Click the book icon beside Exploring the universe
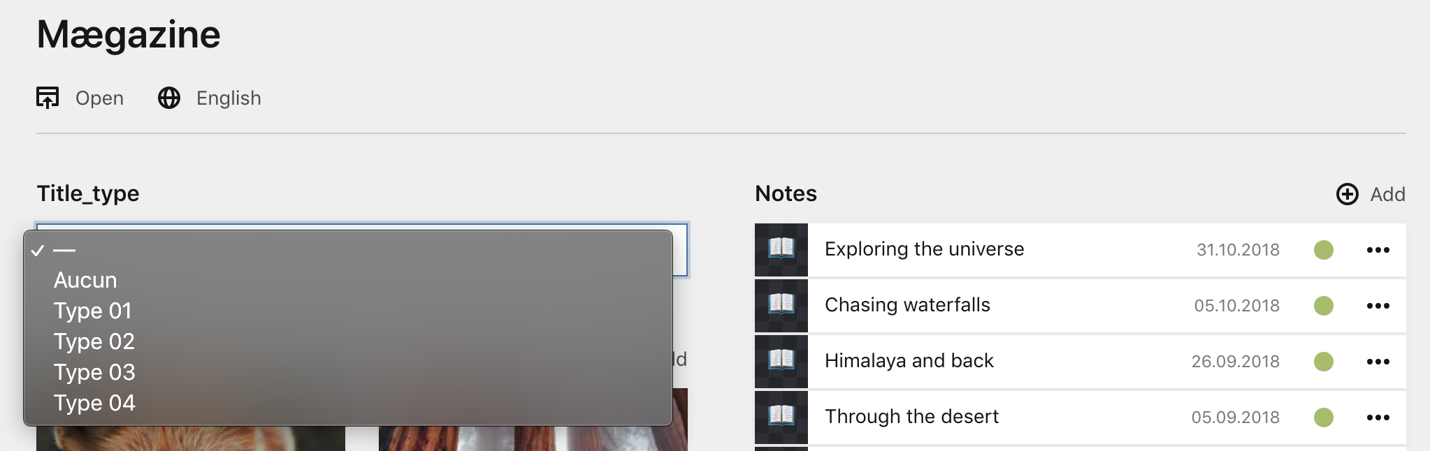 click(x=781, y=249)
